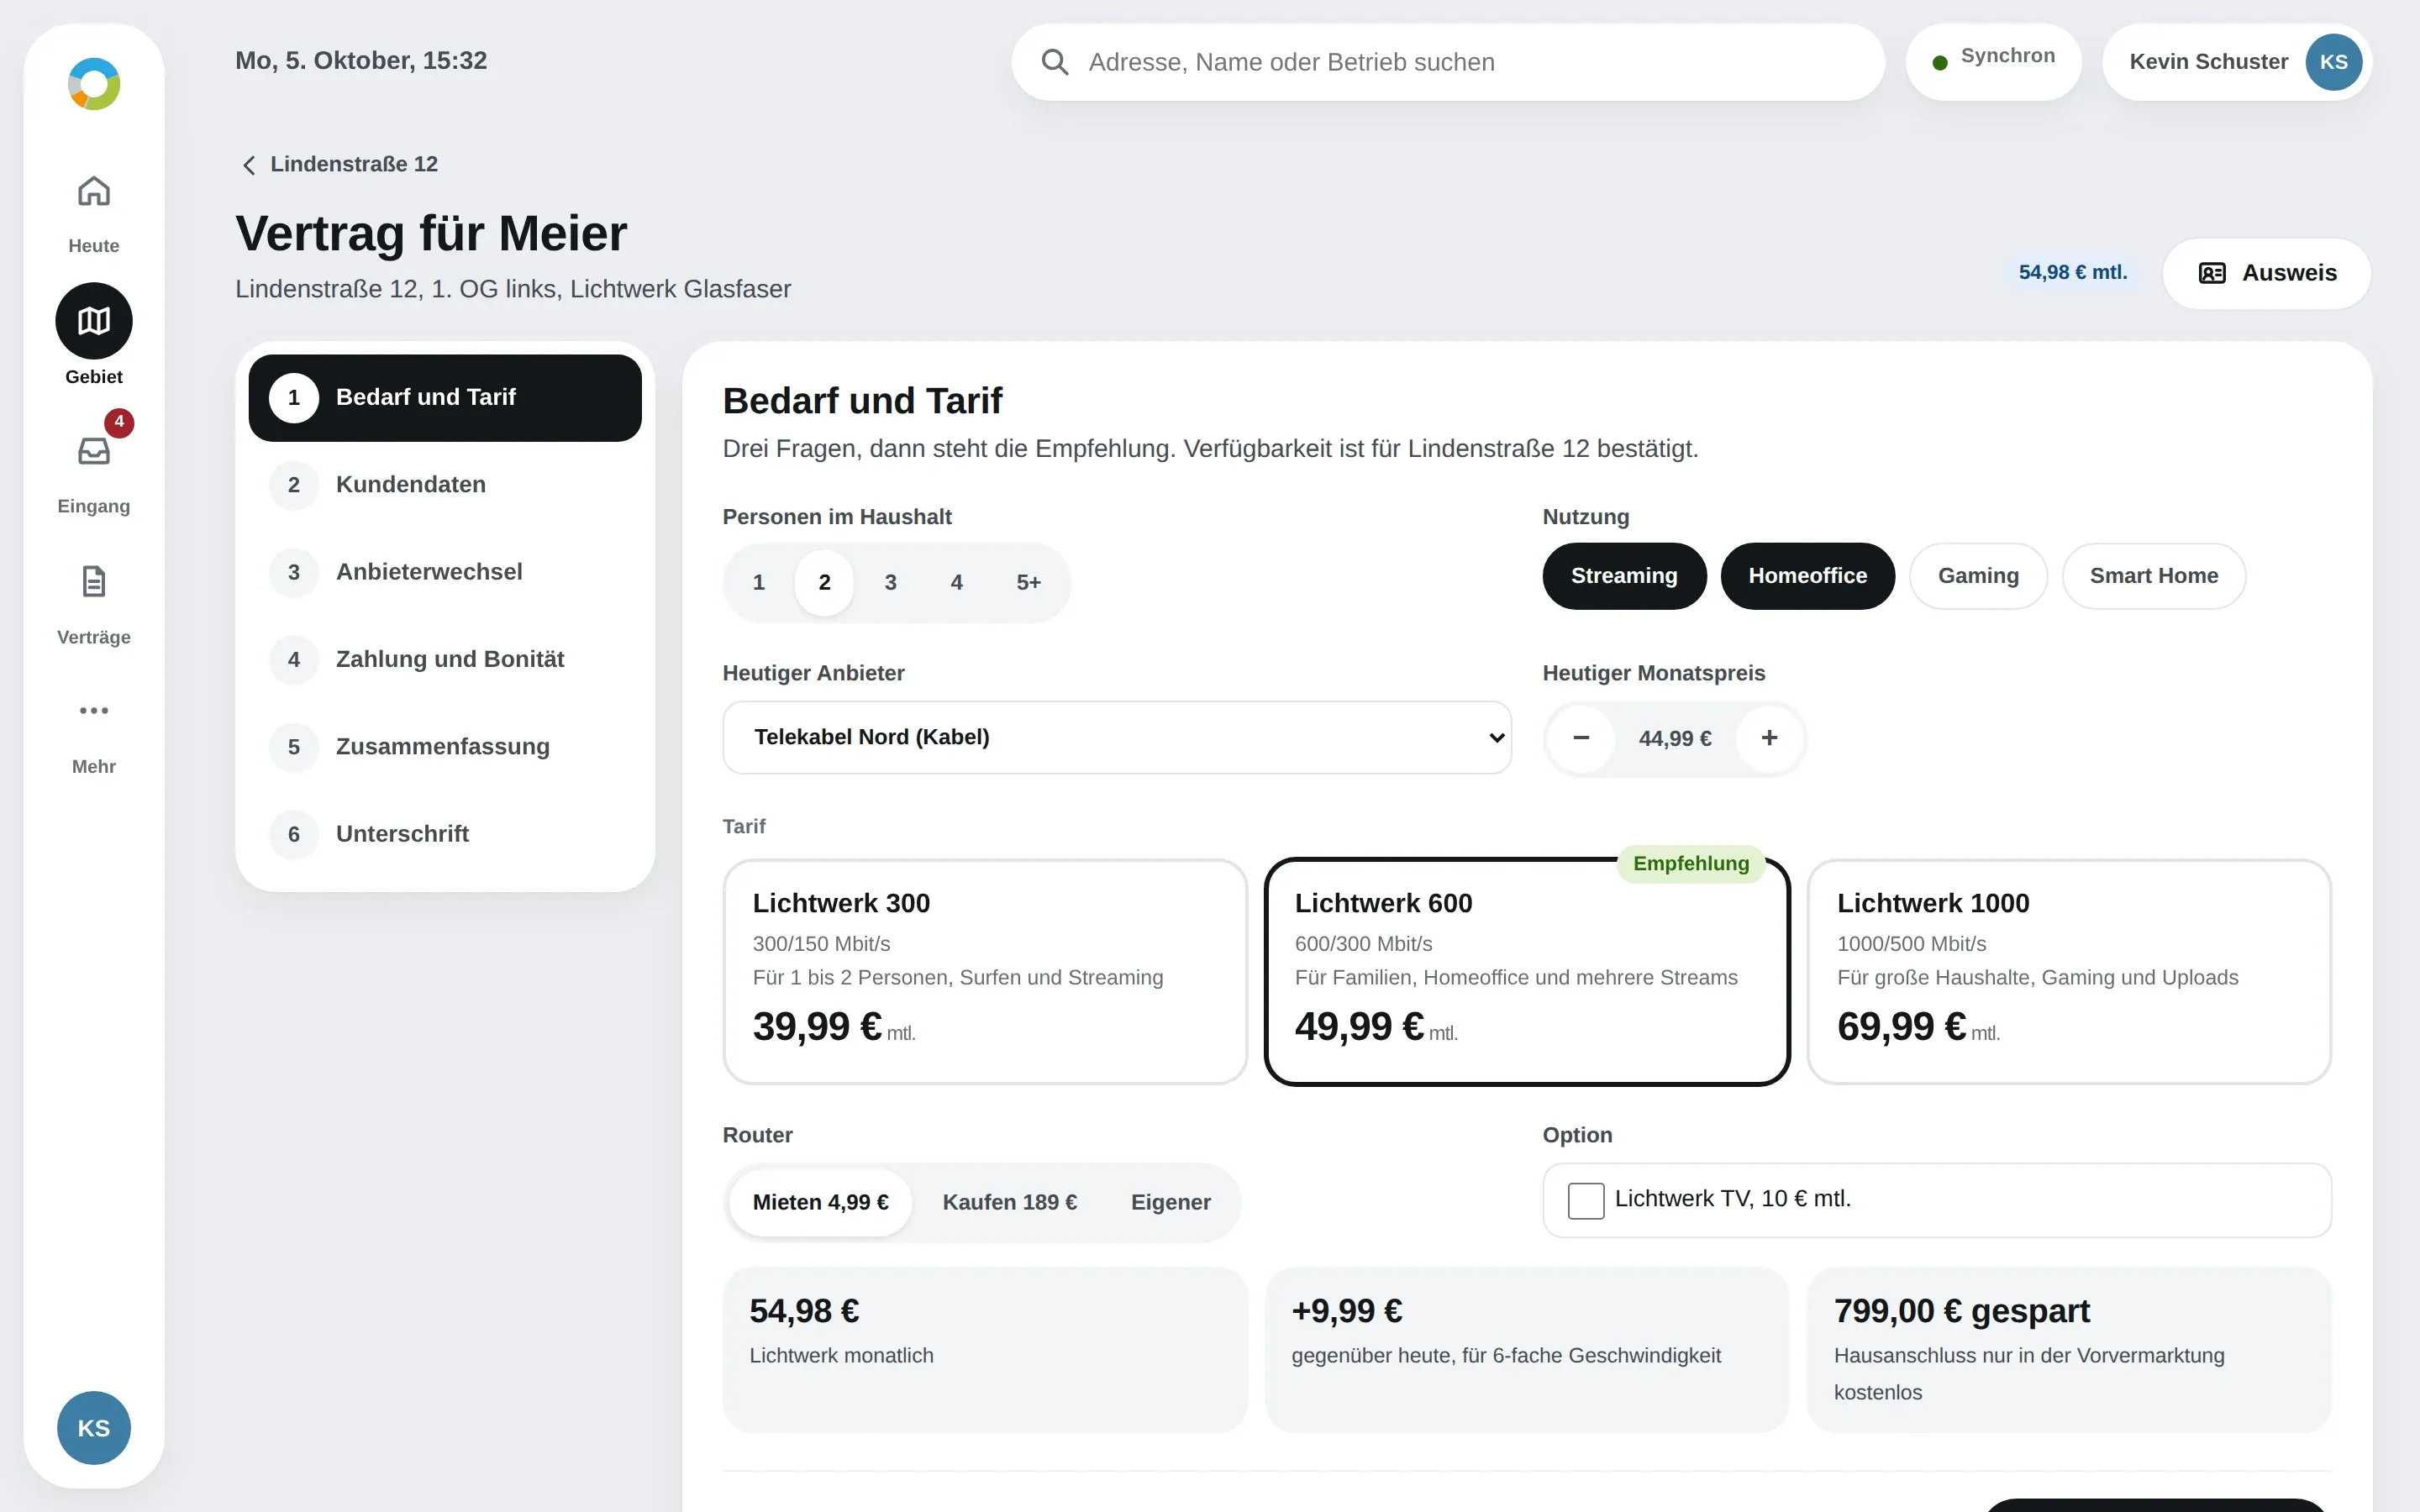2420x1512 pixels.
Task: Open the Heutiger Anbieter dropdown
Action: coord(1117,738)
